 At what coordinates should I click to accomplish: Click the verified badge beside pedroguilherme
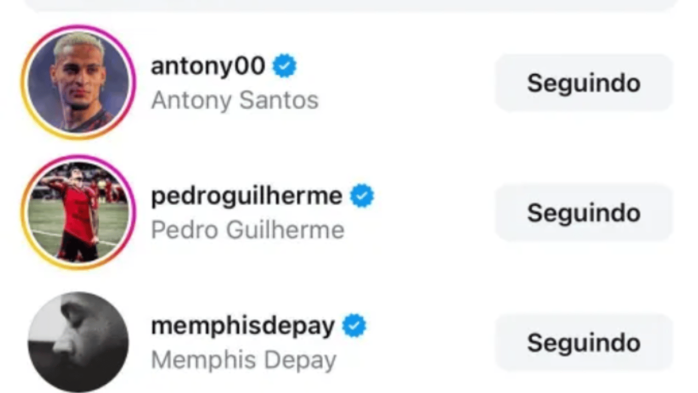tap(362, 195)
